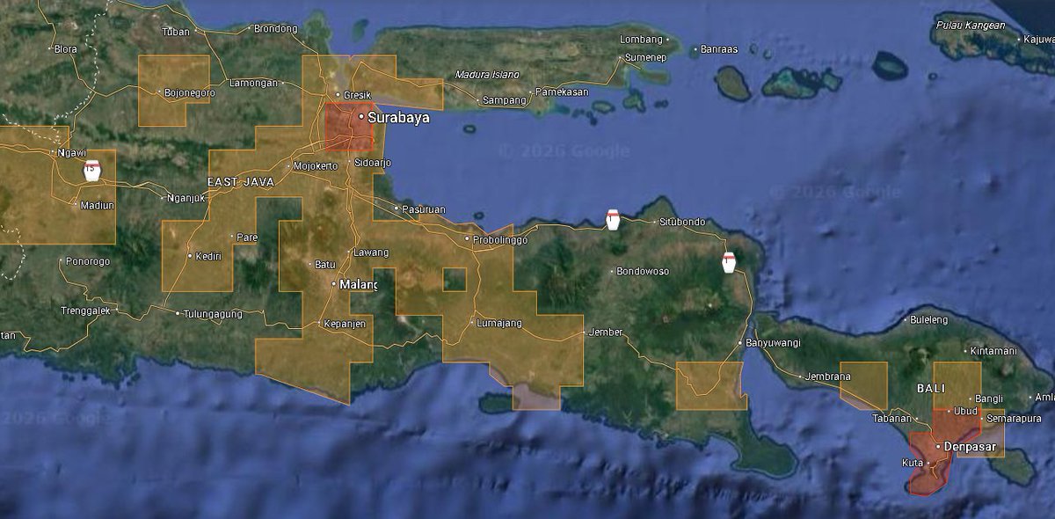Click the Sampang label on Madura

point(504,100)
